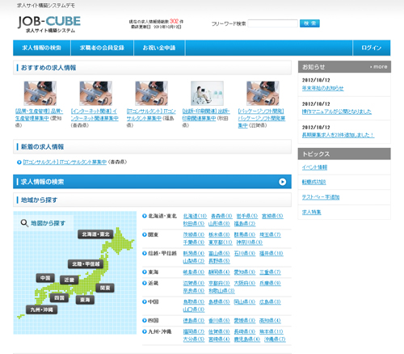
Task: Open the 求人情報の検索 menu tab
Action: (42, 48)
